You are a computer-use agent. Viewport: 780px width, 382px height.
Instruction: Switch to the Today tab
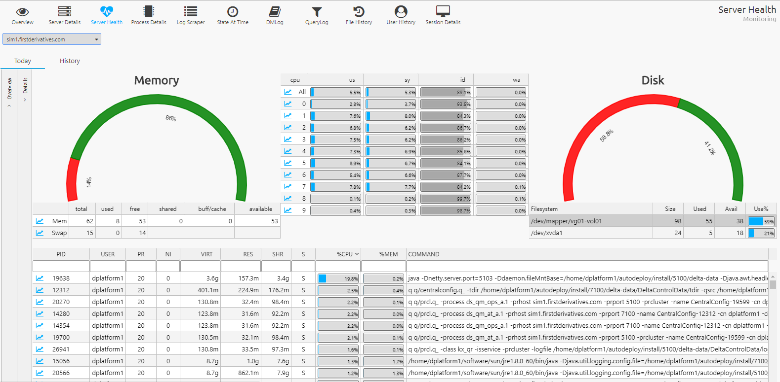pyautogui.click(x=23, y=61)
